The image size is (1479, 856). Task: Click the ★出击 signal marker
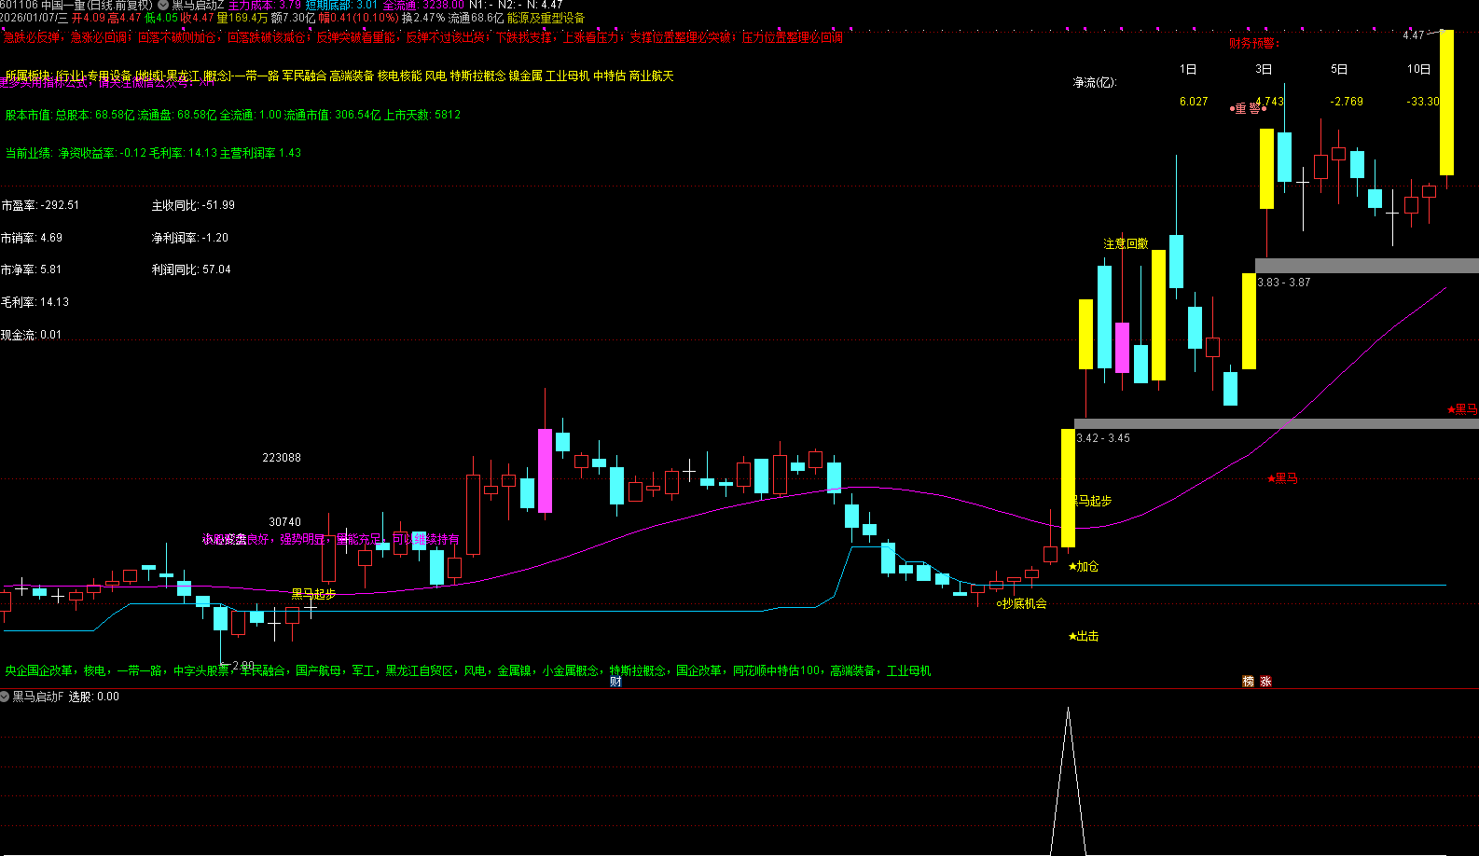pyautogui.click(x=1084, y=636)
